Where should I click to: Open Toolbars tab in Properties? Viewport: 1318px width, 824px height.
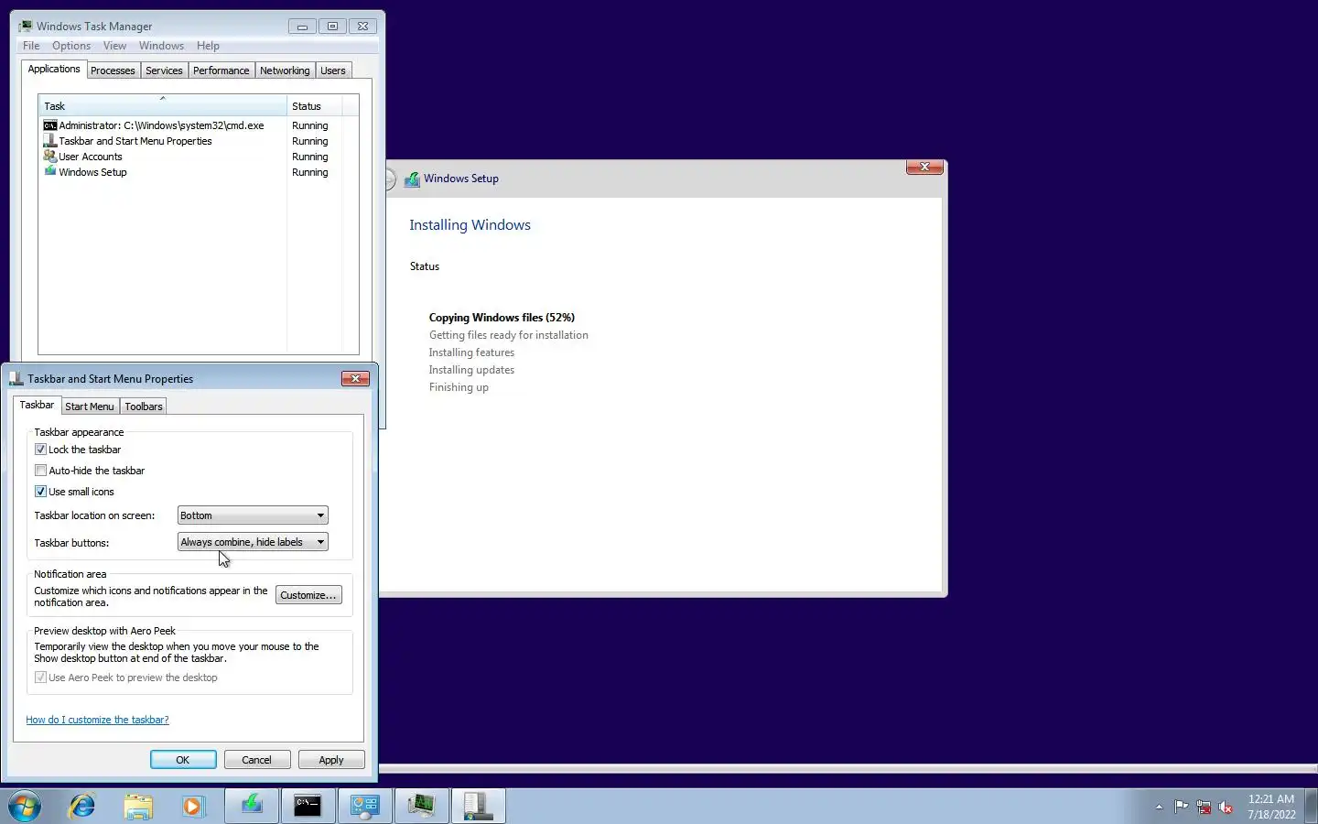pos(144,407)
